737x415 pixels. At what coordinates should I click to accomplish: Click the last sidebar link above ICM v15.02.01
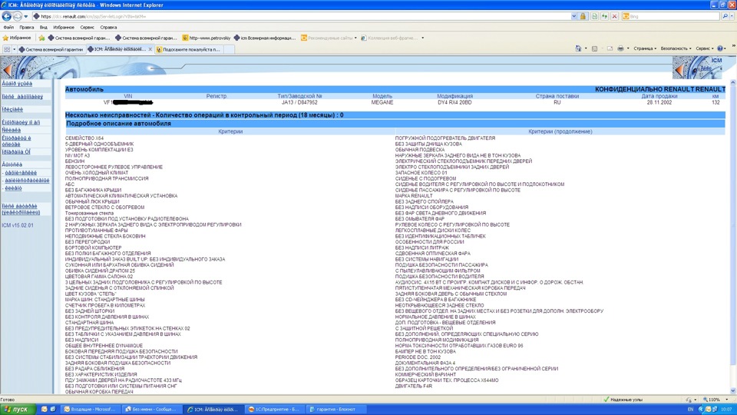click(21, 209)
